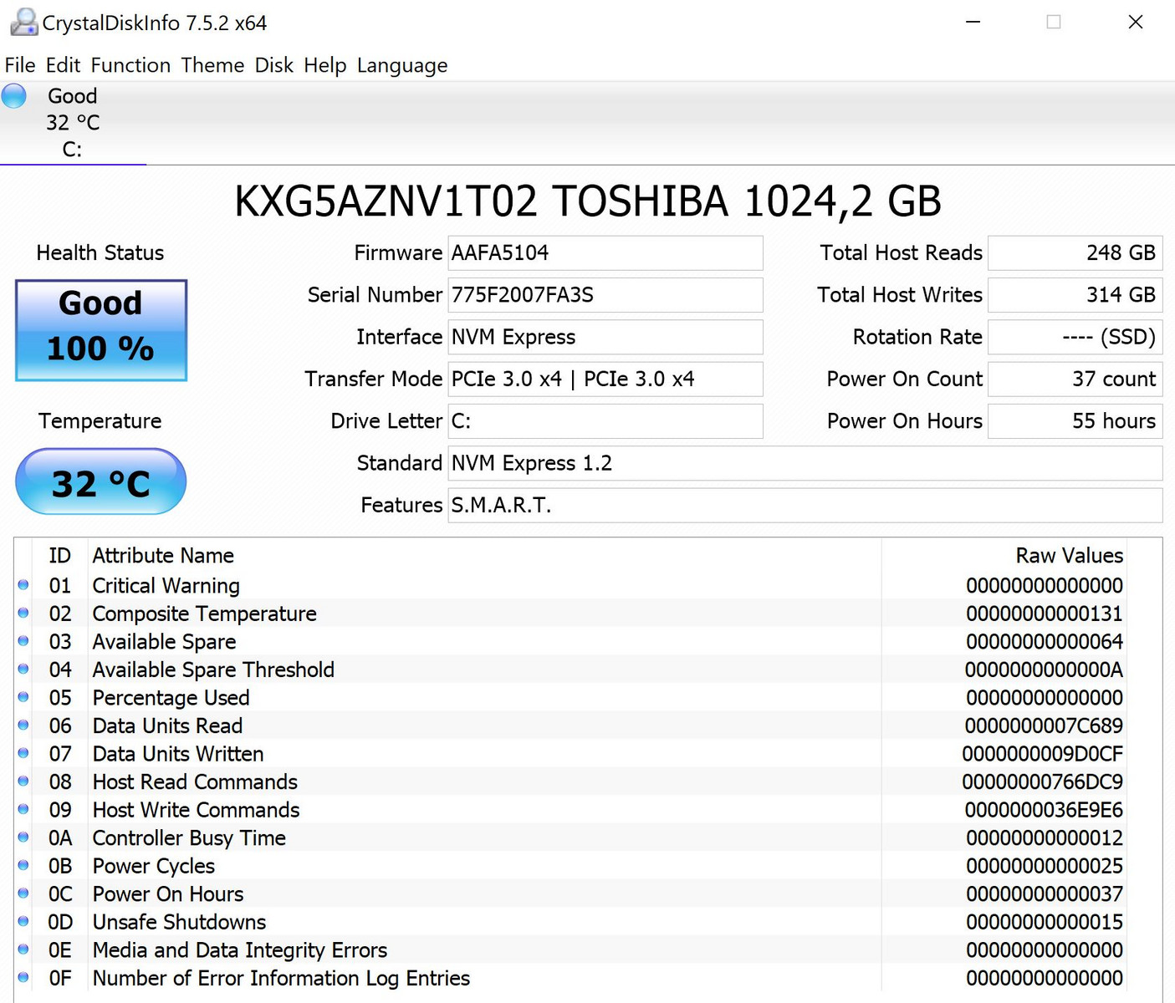Click raw value 0000000009D0CF

[x=1042, y=753]
